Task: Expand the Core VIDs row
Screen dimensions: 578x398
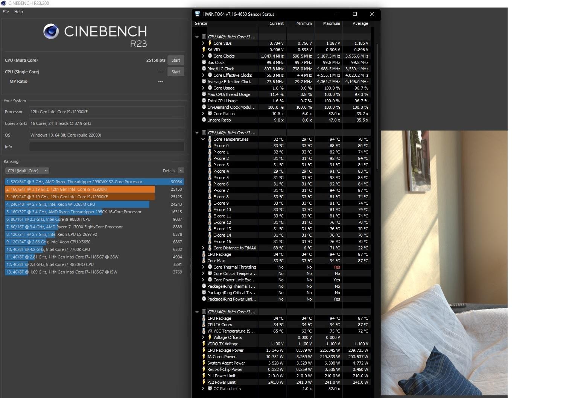Action: coord(203,43)
